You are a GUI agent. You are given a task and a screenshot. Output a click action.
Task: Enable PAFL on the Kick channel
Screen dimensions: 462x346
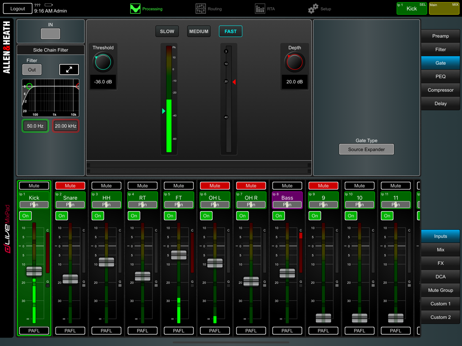(x=34, y=330)
